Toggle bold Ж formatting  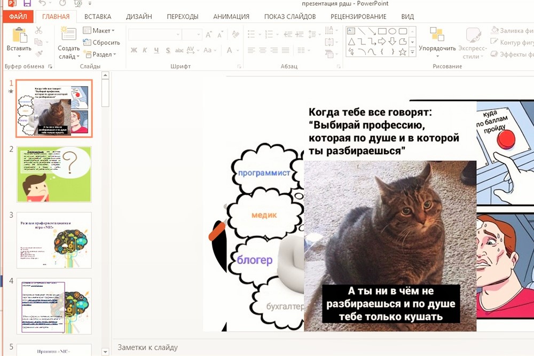pos(134,50)
